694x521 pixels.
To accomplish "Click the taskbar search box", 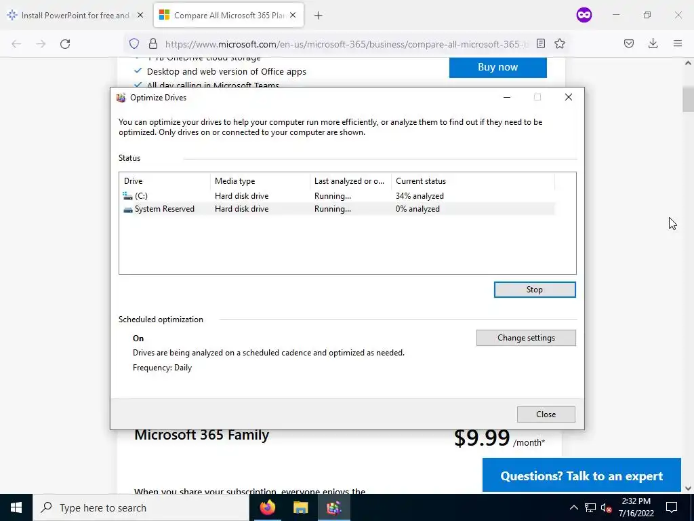I will click(141, 507).
